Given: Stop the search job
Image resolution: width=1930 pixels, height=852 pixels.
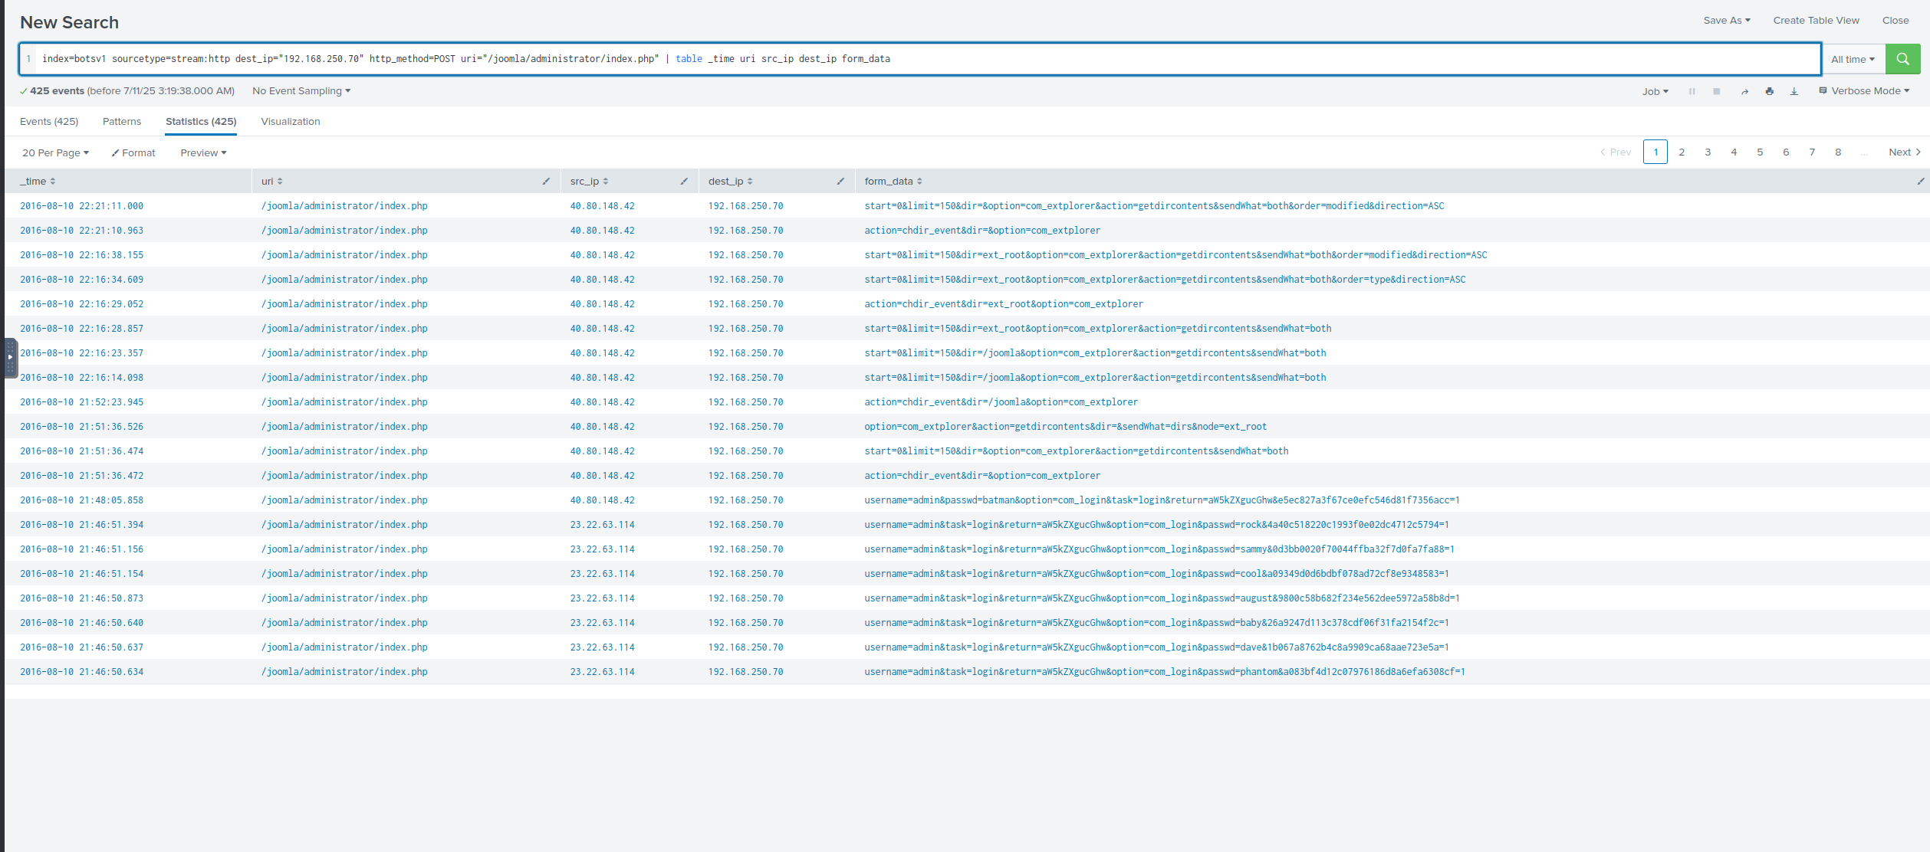Looking at the screenshot, I should click(x=1717, y=91).
